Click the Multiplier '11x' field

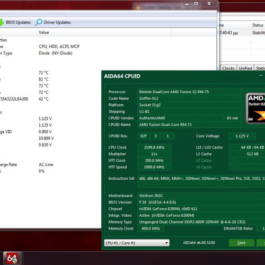point(154,154)
